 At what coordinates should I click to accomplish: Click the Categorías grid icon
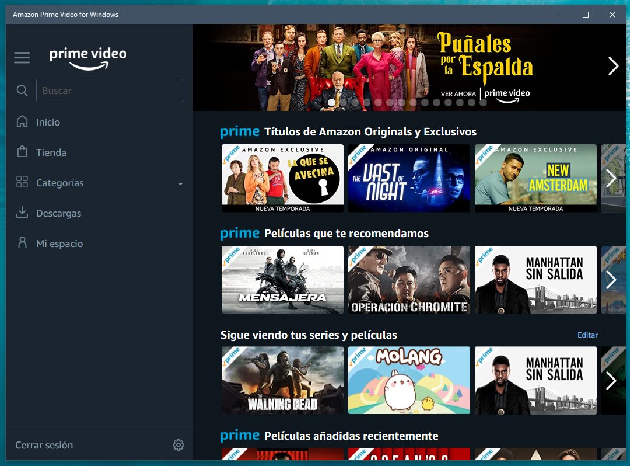[x=22, y=182]
